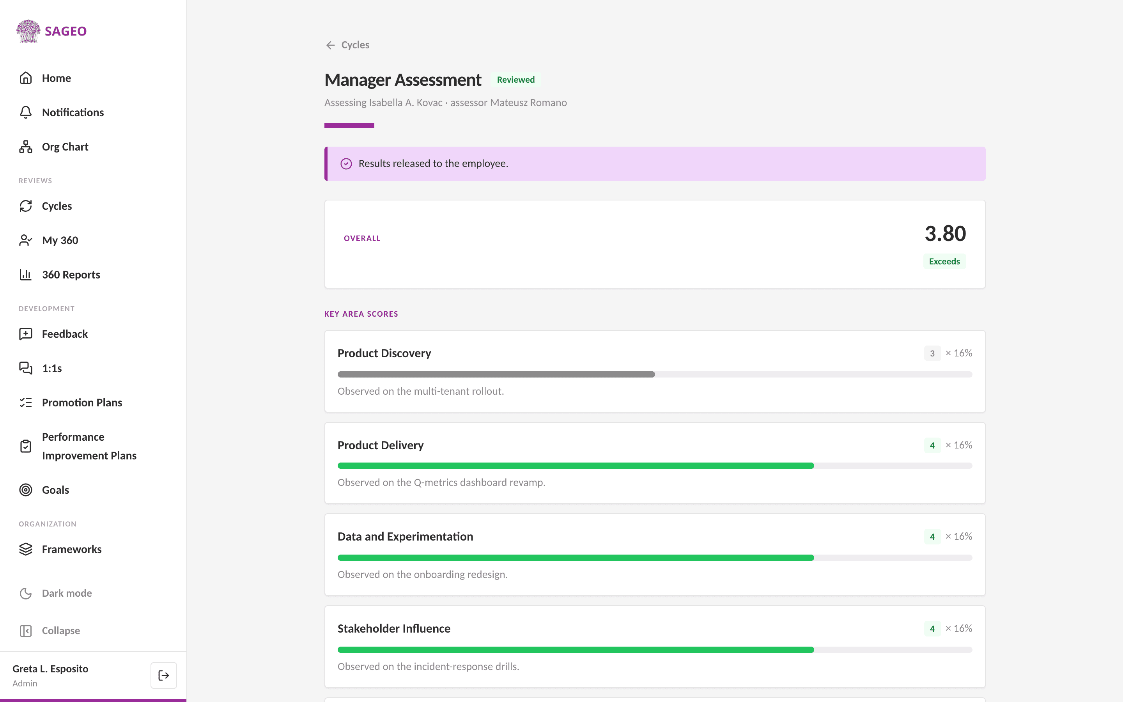This screenshot has height=702, width=1123.
Task: Click the SAGEO tree logo
Action: coord(28,31)
